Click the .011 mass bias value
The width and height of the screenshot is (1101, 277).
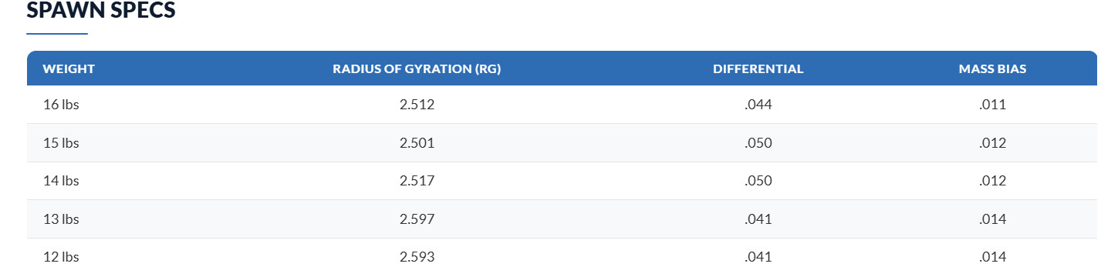[992, 105]
